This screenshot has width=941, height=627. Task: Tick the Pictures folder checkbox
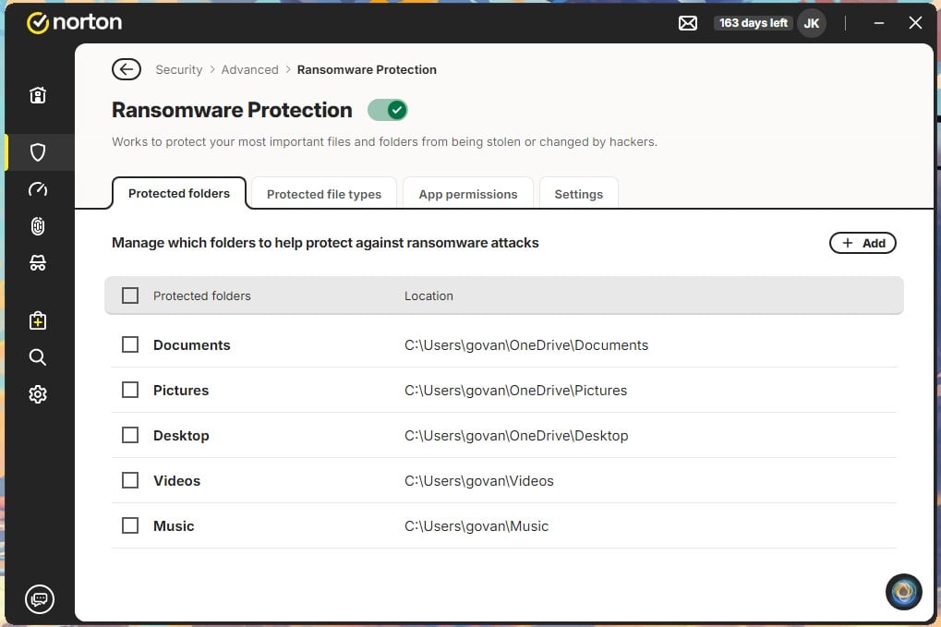[130, 390]
